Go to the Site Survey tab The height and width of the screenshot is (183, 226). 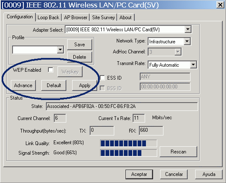[x=103, y=18]
